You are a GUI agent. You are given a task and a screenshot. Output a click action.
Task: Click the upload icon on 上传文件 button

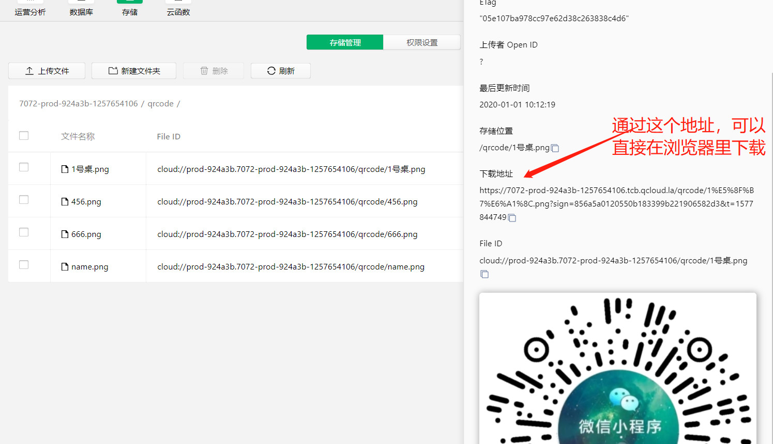pos(29,71)
